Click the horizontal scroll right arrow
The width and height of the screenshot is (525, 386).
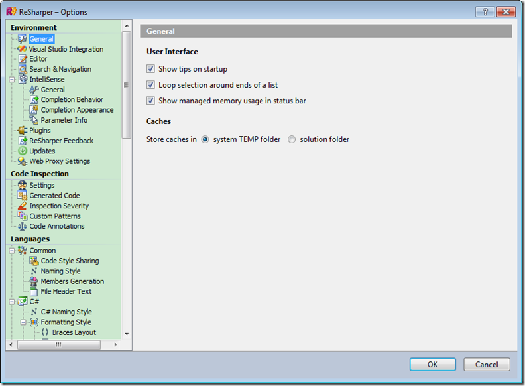click(115, 344)
